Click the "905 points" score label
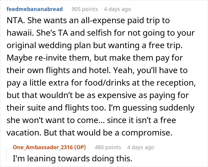Image resolution: width=208 pixels, height=167 pixels. 85,9
